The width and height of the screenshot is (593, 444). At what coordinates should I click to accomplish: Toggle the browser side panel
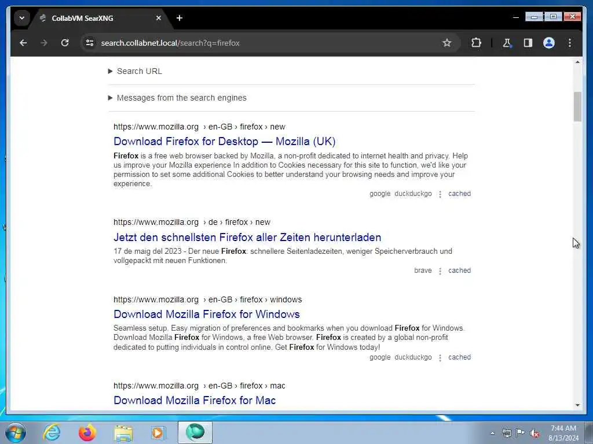tap(528, 43)
